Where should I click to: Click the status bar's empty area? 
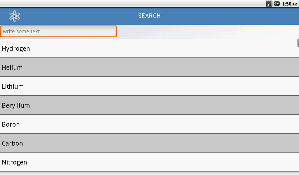tap(132, 3)
